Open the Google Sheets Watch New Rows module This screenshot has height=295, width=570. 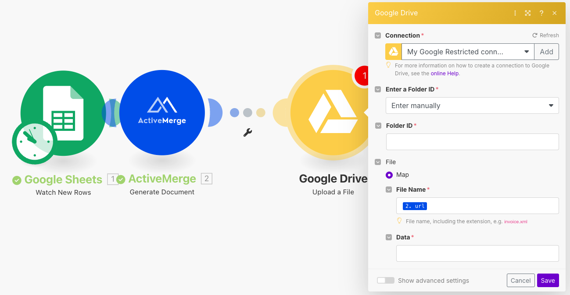point(63,112)
